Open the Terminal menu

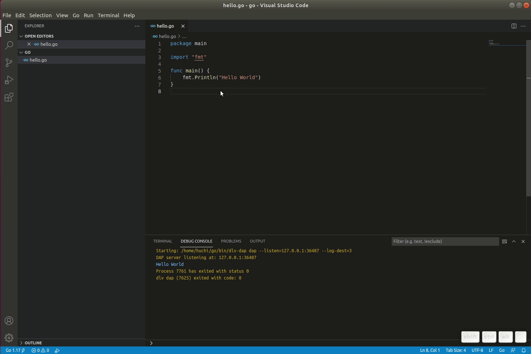tap(108, 15)
